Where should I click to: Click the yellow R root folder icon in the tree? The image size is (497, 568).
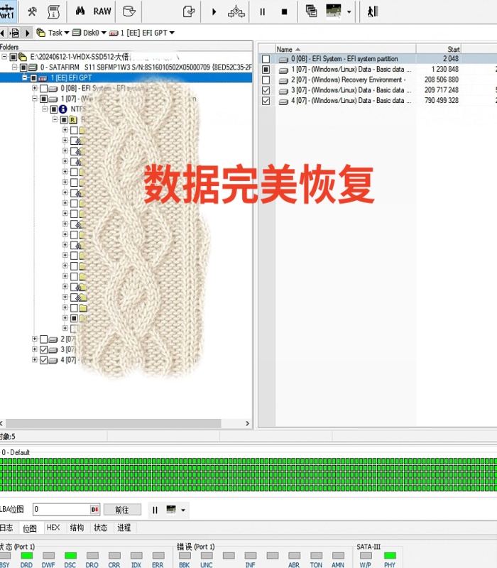[73, 119]
